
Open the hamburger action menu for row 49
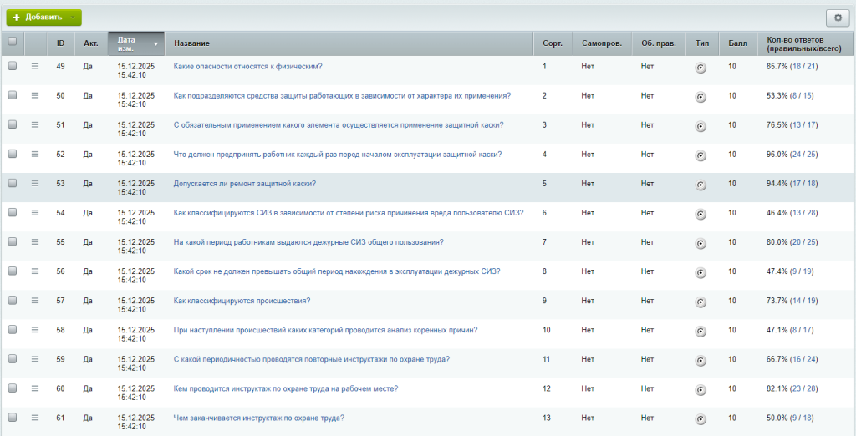coord(35,67)
